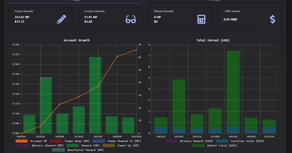Click the 5/5/2026 bar in Total Earned chart

coord(179,106)
